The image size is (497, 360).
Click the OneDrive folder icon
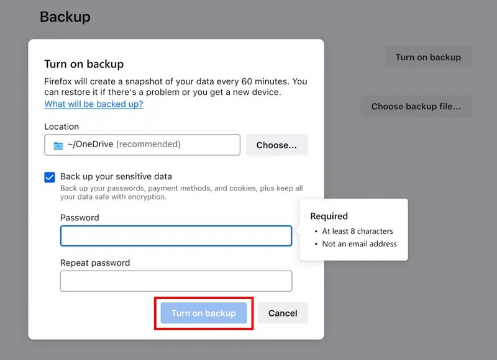click(58, 145)
